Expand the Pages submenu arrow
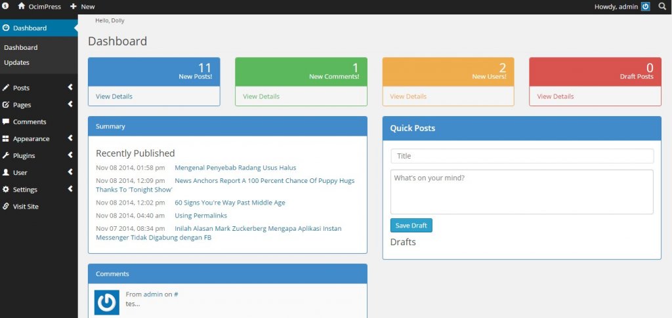This screenshot has height=318, width=672. [70, 104]
